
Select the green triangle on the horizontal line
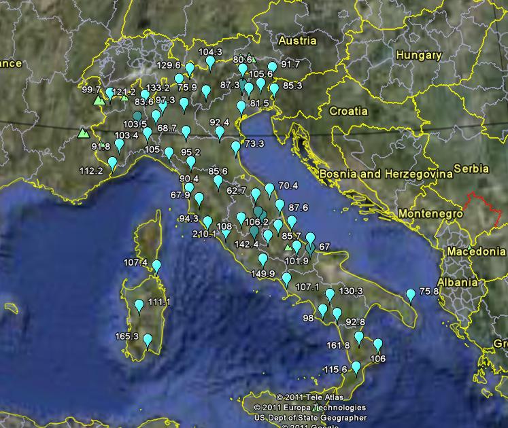[84, 133]
